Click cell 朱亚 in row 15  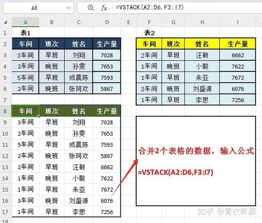[79, 190]
